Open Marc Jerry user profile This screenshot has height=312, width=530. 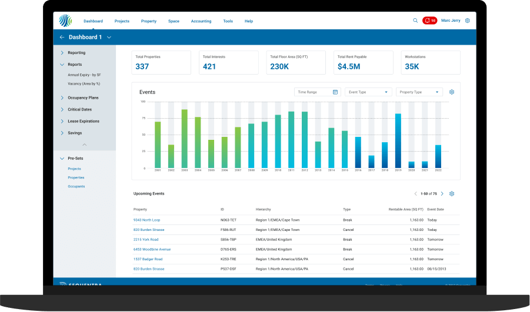coord(451,21)
